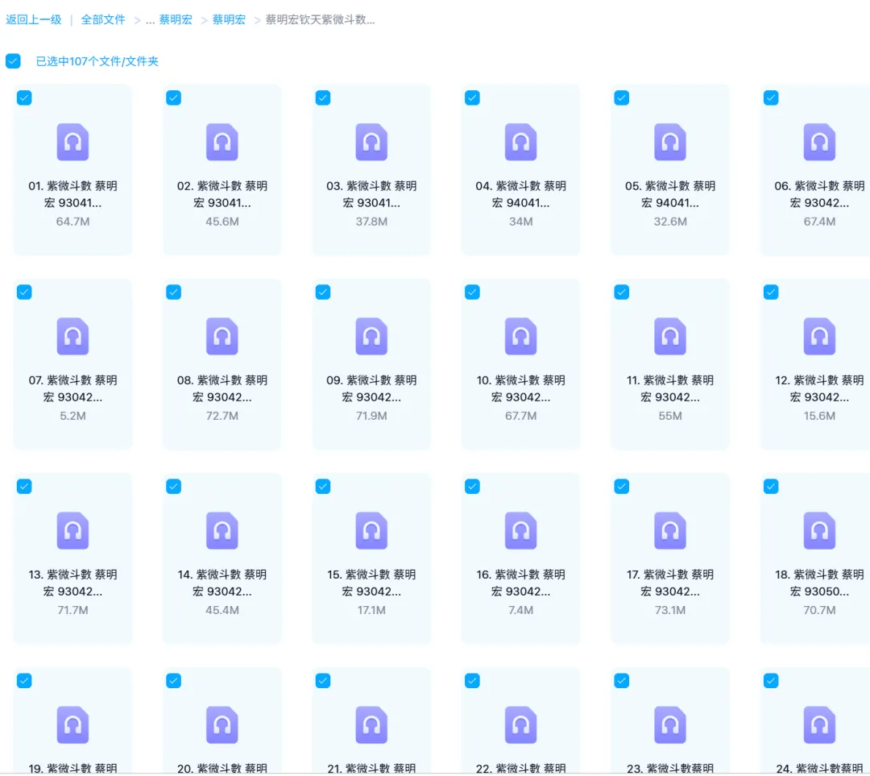This screenshot has height=776, width=870.
Task: Click the 34M size under file 04
Action: coord(520,222)
